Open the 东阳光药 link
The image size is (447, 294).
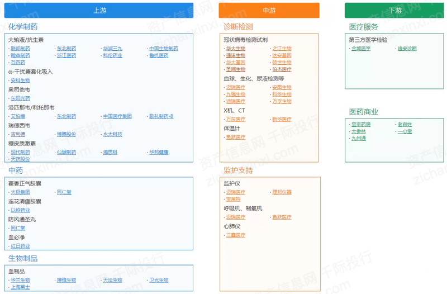20,98
